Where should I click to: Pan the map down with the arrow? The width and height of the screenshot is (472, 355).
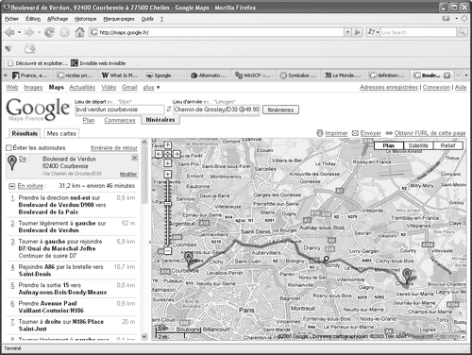(x=168, y=163)
